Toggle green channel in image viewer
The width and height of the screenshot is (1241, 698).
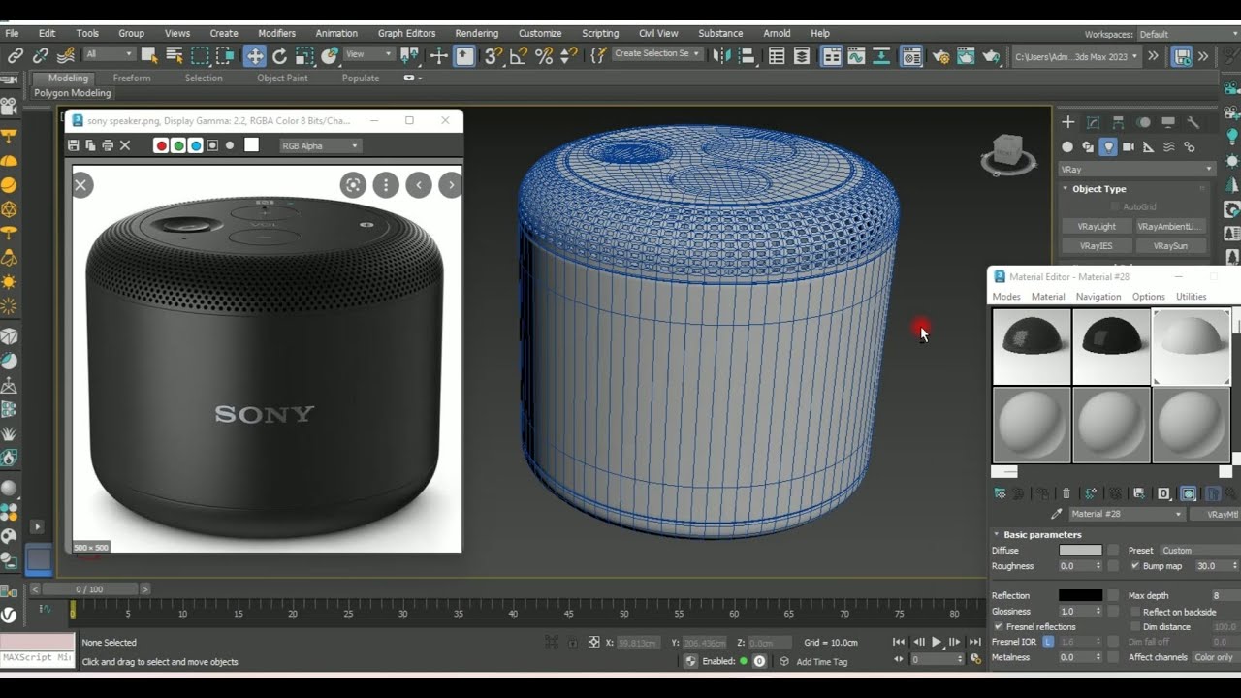pyautogui.click(x=178, y=145)
